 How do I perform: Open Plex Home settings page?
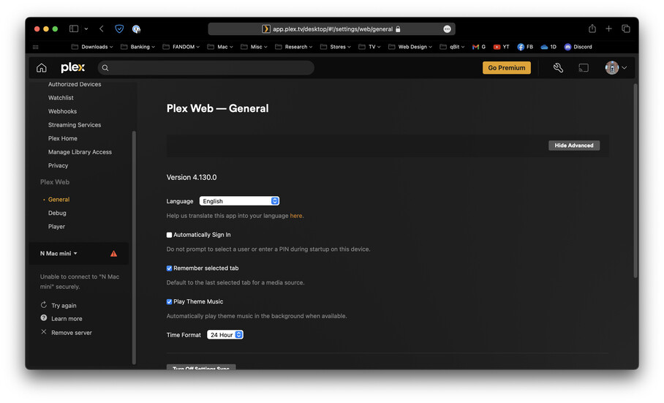[63, 138]
